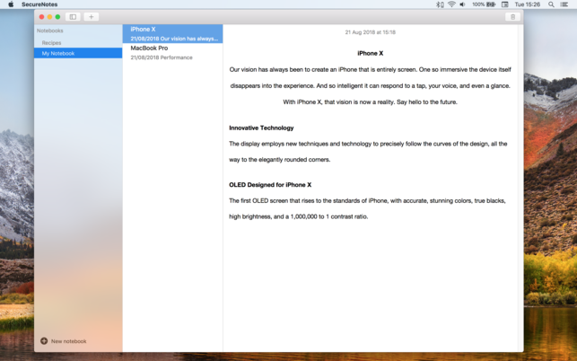Image resolution: width=577 pixels, height=361 pixels.
Task: Open the Wi-Fi menu
Action: pos(451,4)
